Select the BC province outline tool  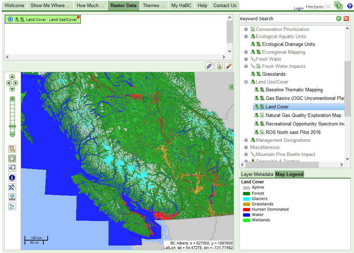[12, 149]
